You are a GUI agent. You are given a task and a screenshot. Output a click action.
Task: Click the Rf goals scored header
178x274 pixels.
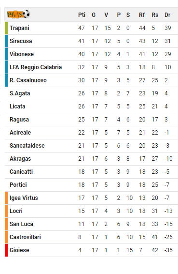(x=142, y=15)
